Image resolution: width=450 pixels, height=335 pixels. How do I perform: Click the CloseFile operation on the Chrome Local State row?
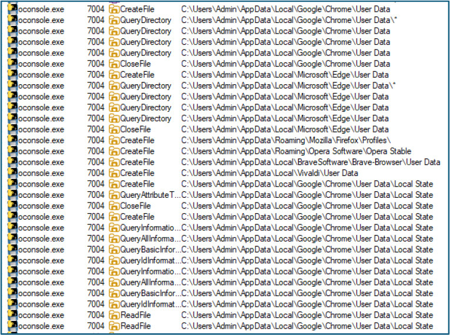click(x=135, y=205)
